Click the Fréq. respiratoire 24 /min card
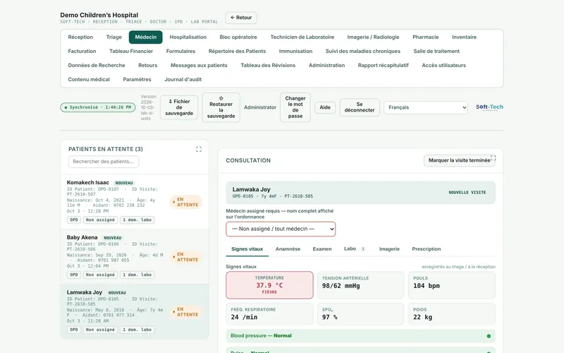The width and height of the screenshot is (564, 353). [x=269, y=313]
